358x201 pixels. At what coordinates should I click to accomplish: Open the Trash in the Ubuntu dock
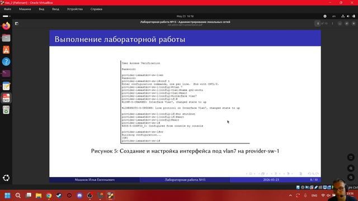point(6,110)
